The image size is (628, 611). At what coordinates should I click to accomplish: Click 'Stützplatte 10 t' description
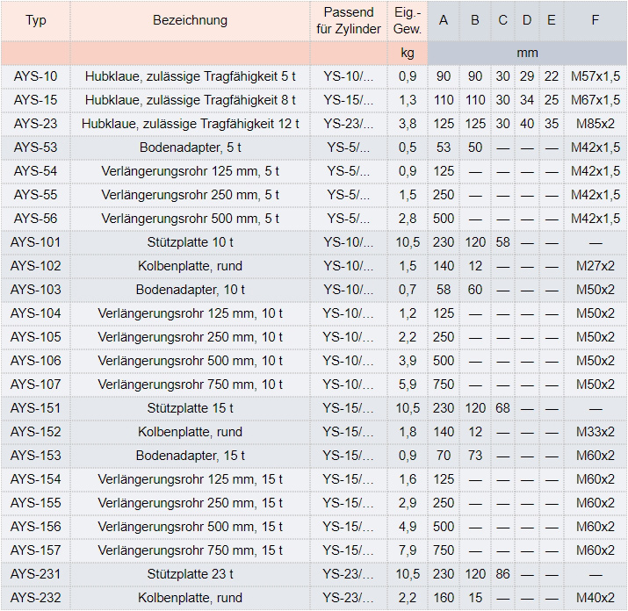(x=190, y=242)
